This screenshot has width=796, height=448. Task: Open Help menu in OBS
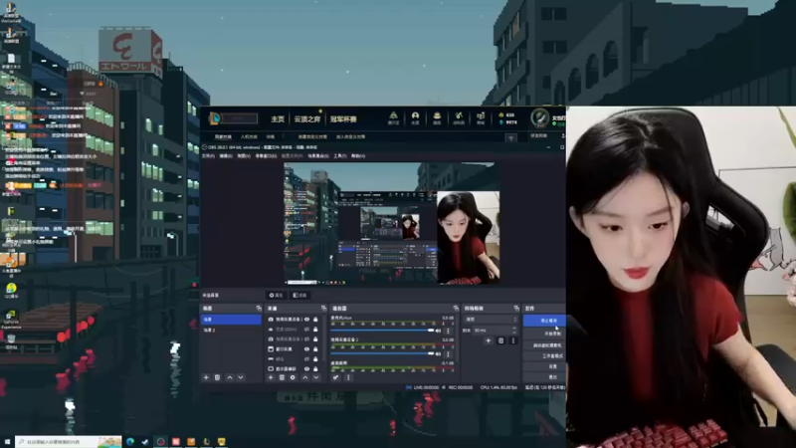[x=358, y=156]
